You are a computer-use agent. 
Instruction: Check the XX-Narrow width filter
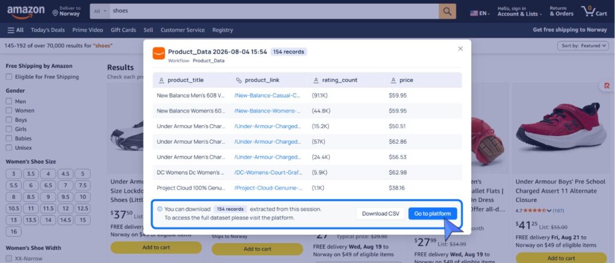coord(8,259)
